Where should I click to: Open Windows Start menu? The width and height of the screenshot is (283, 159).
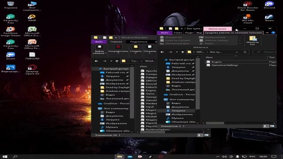click(x=5, y=156)
